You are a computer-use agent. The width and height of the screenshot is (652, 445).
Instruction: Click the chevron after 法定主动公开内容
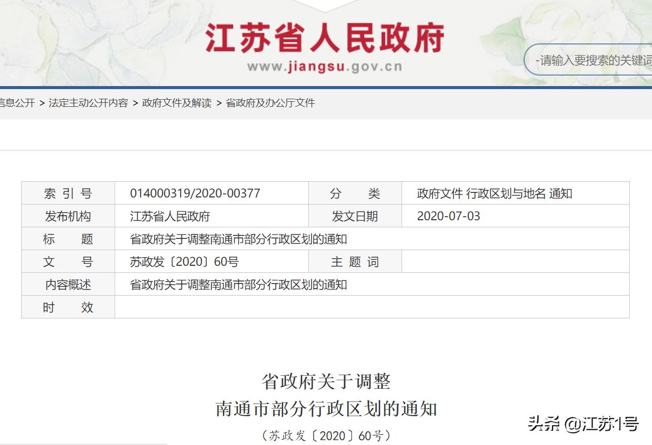click(134, 103)
